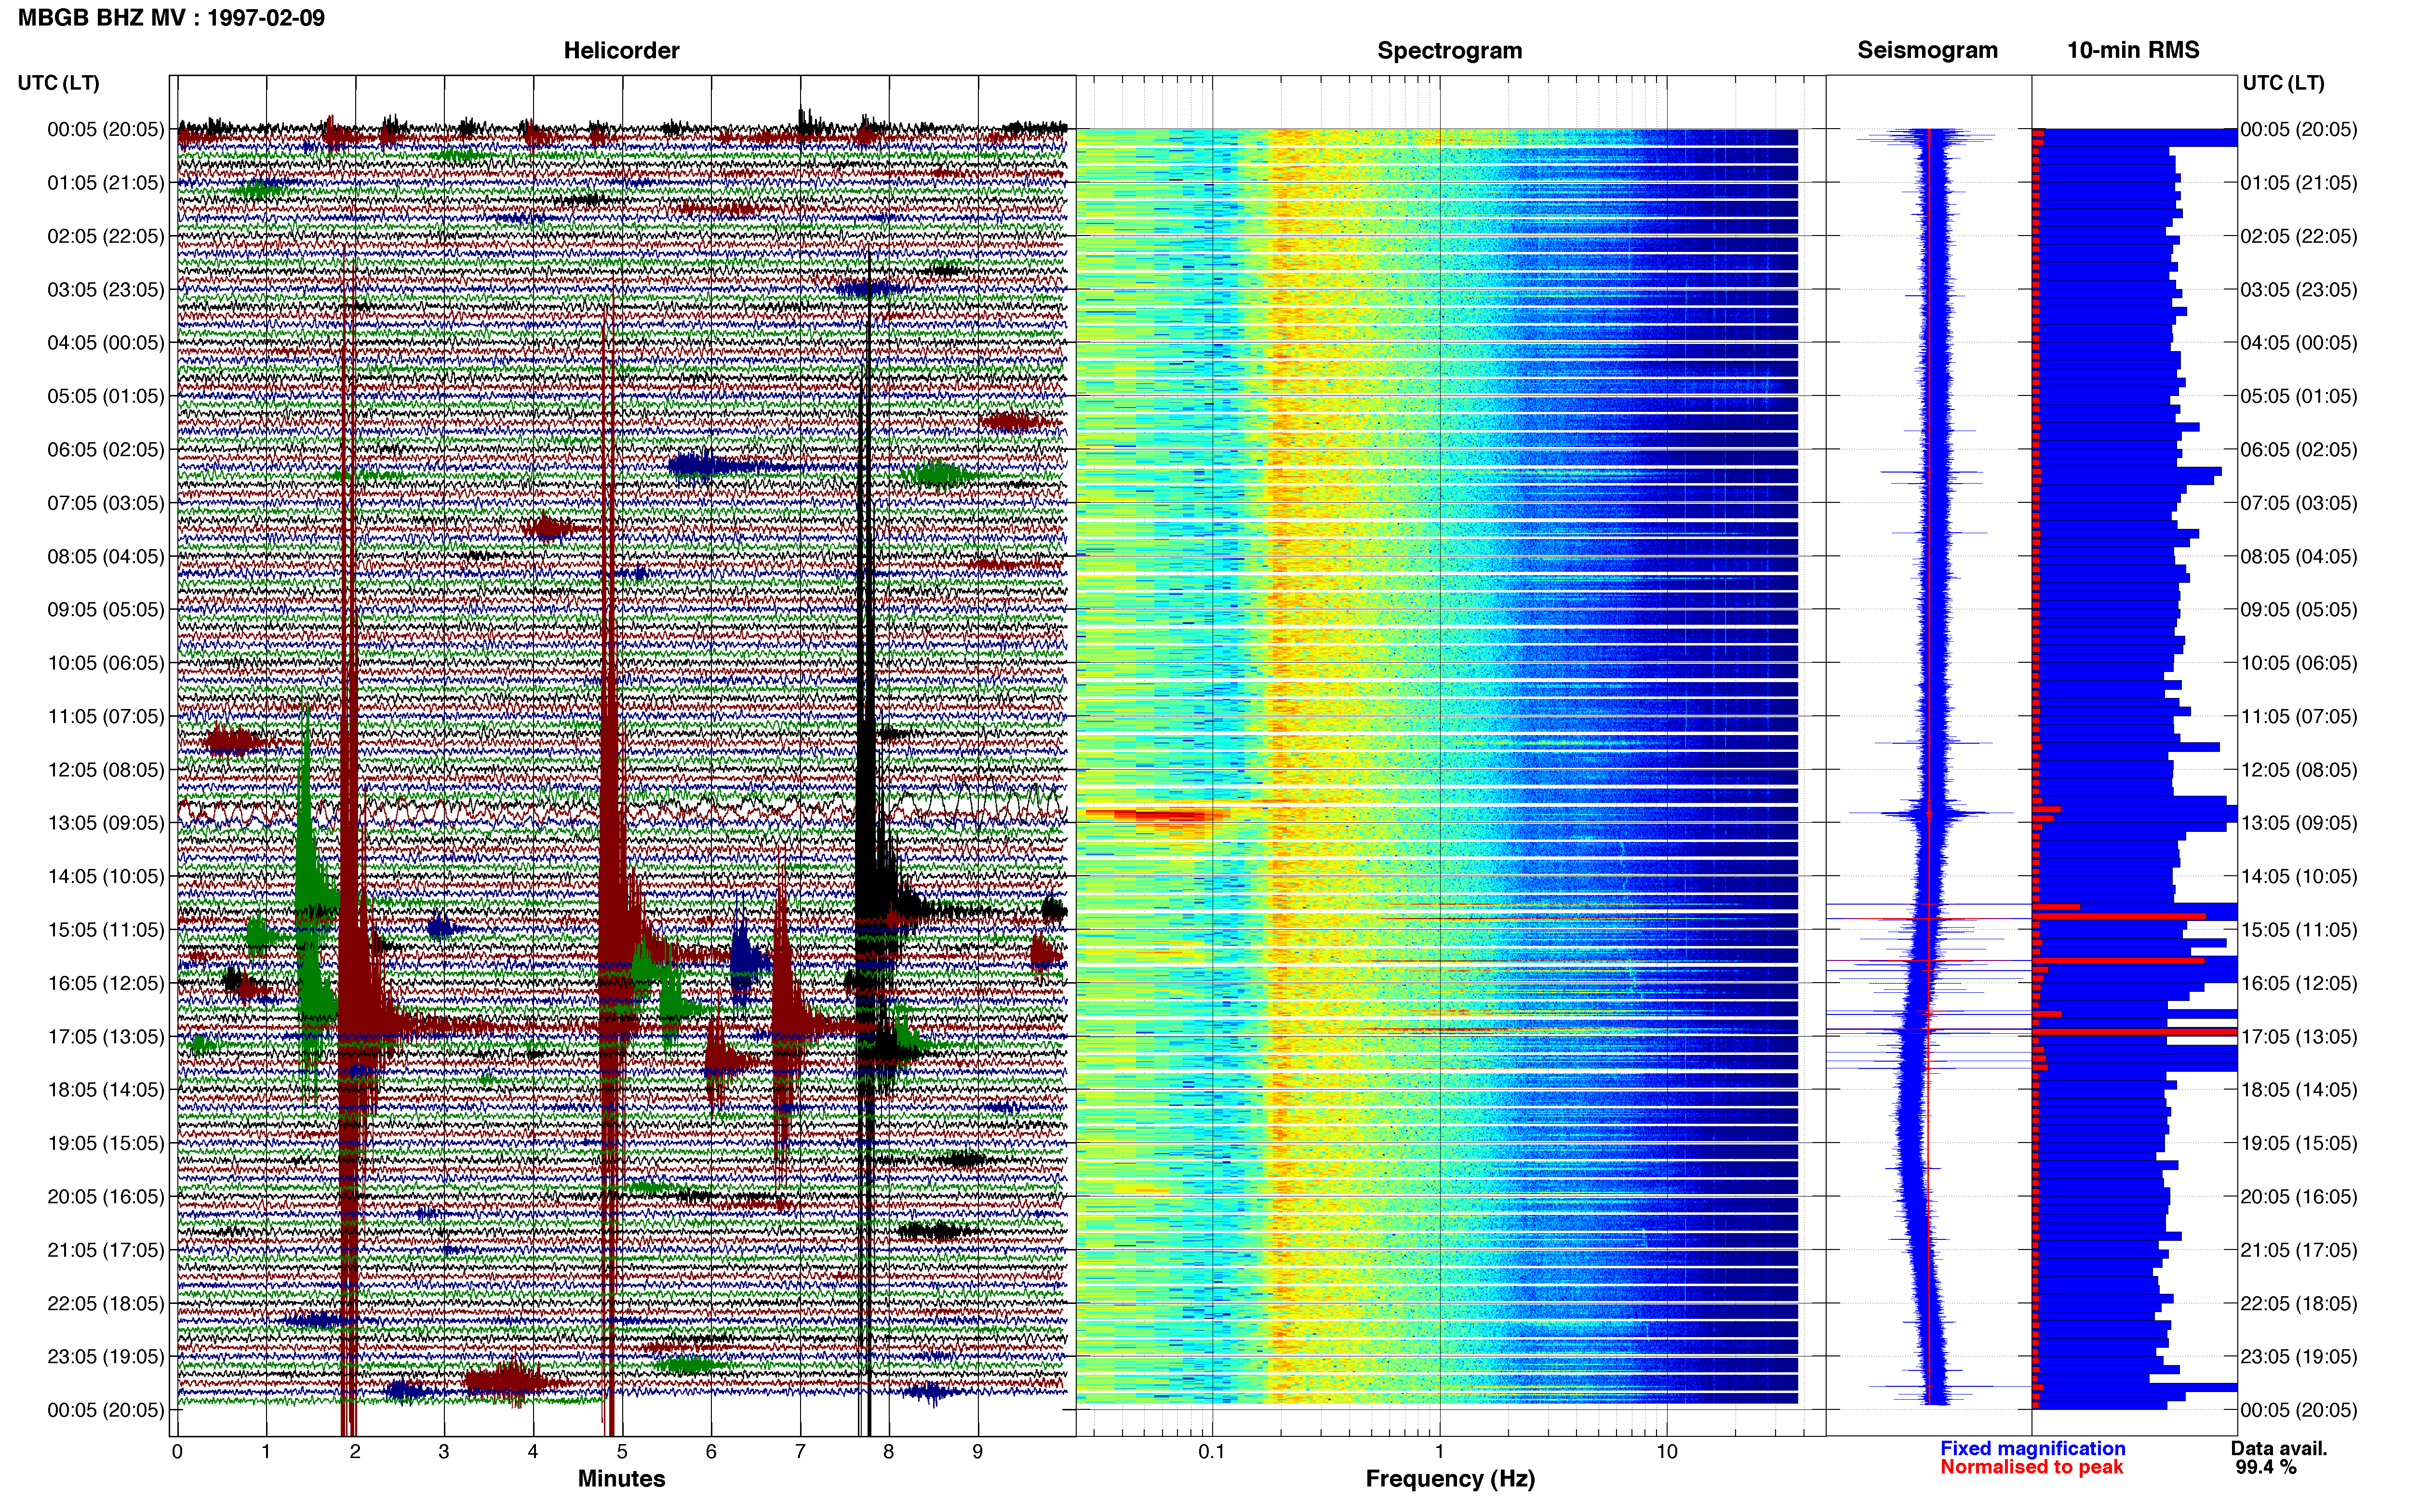Click the plot title MBGB BHZ MV : 1997-02-09
The width and height of the screenshot is (2419, 1512).
tap(171, 17)
